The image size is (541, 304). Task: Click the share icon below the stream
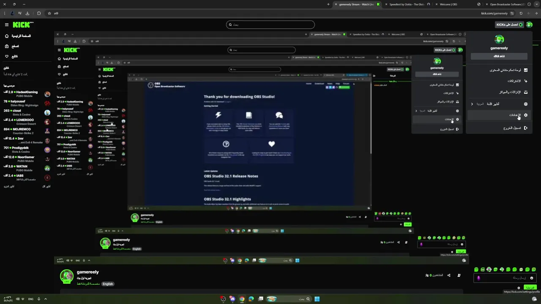coord(449,275)
